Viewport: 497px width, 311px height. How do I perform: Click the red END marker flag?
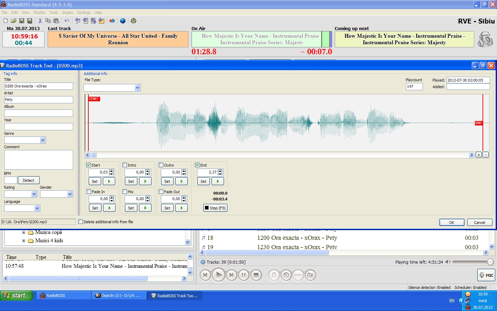pos(478,123)
